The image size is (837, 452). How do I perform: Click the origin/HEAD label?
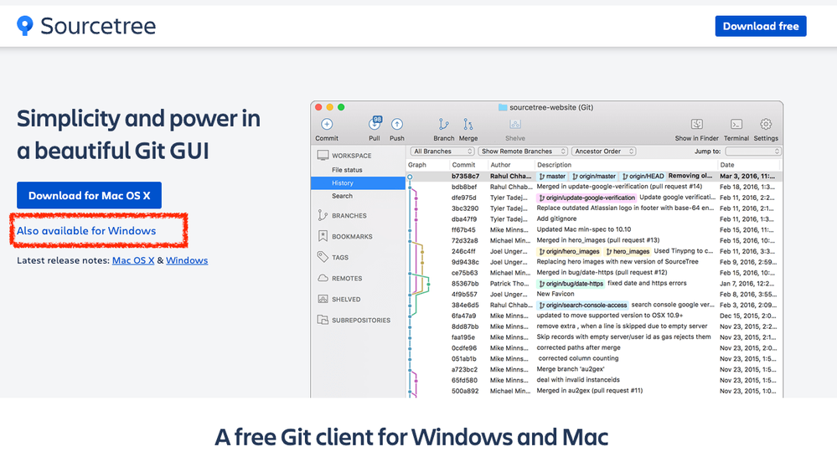[x=643, y=177]
